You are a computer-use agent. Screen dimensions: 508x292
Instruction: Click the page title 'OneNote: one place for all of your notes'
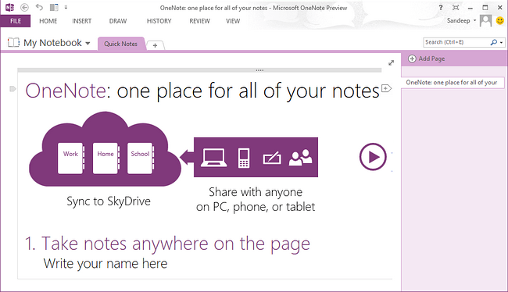(202, 91)
